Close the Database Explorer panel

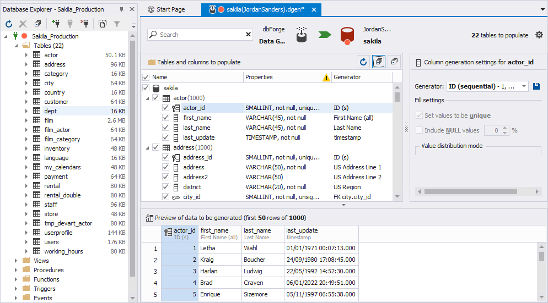(132, 9)
